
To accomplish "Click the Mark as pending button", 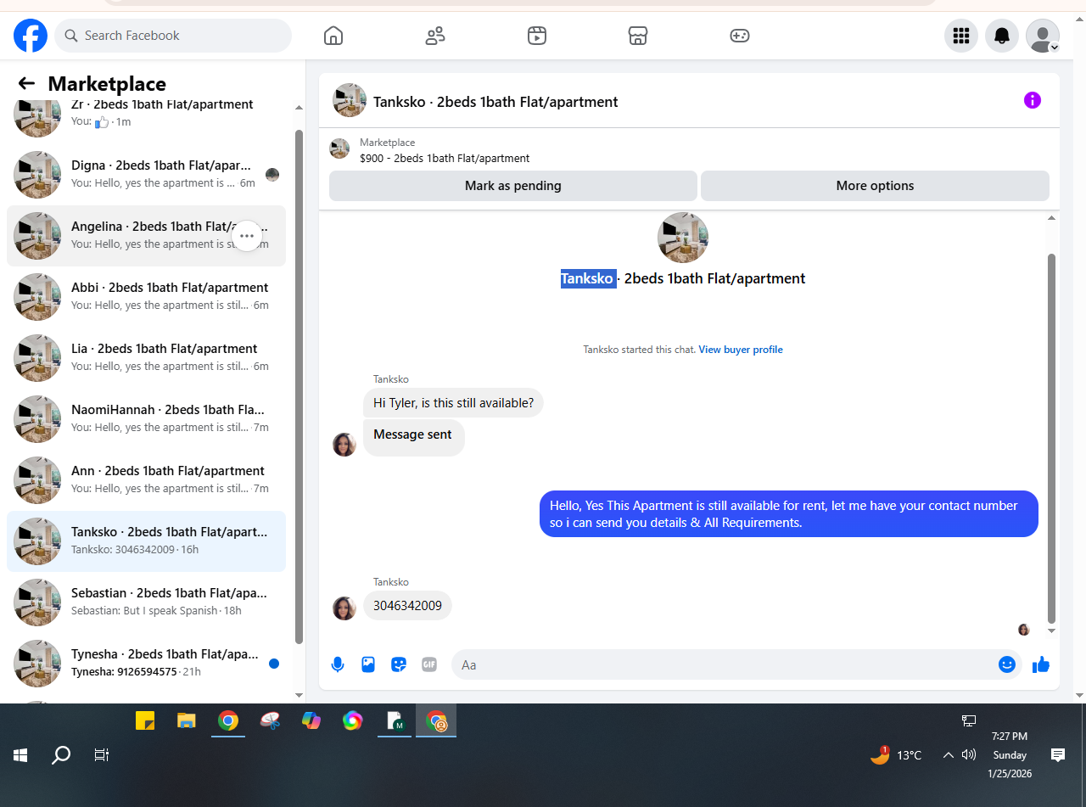I will pos(512,186).
